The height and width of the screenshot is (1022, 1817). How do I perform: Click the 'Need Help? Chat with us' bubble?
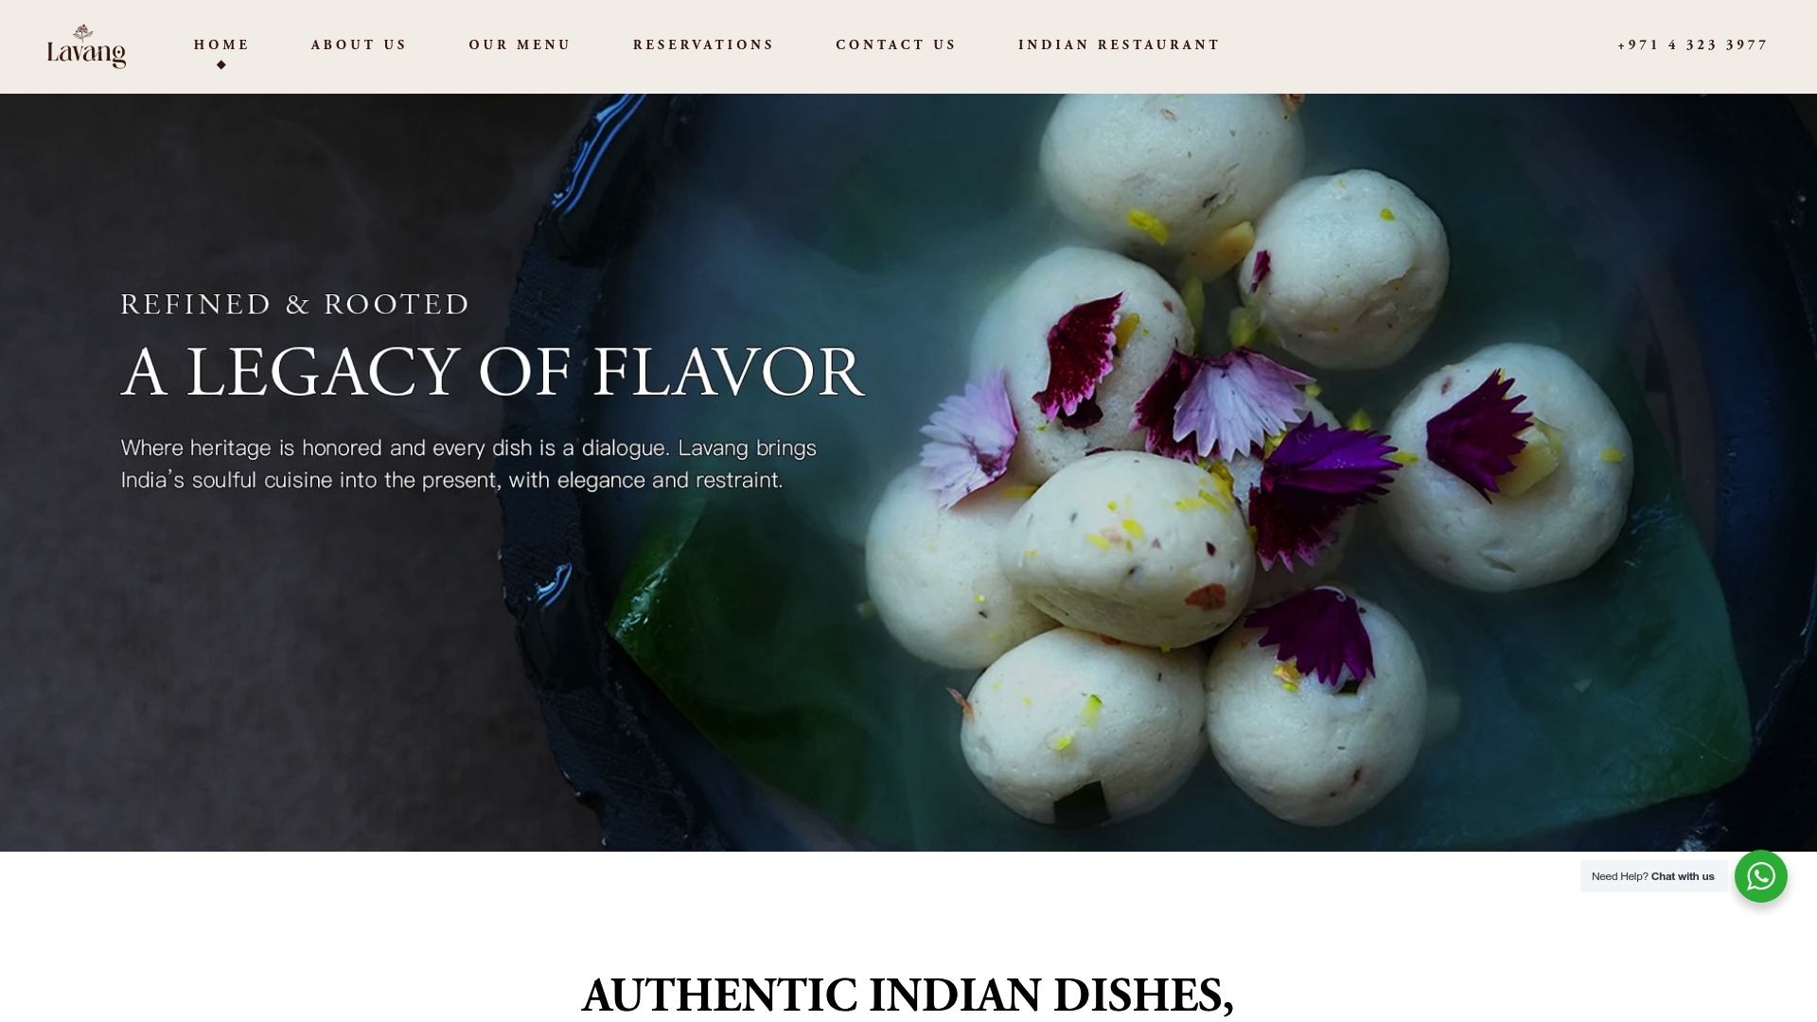[x=1653, y=876]
